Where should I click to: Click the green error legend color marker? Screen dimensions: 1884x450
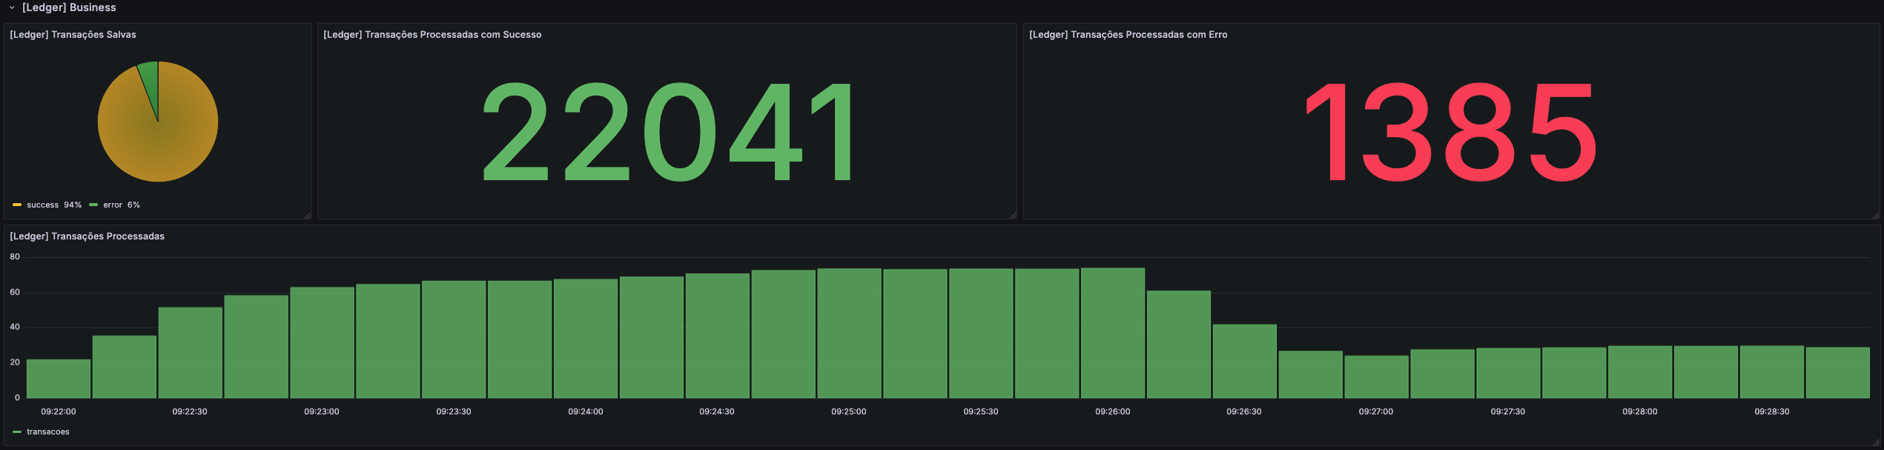(x=93, y=205)
